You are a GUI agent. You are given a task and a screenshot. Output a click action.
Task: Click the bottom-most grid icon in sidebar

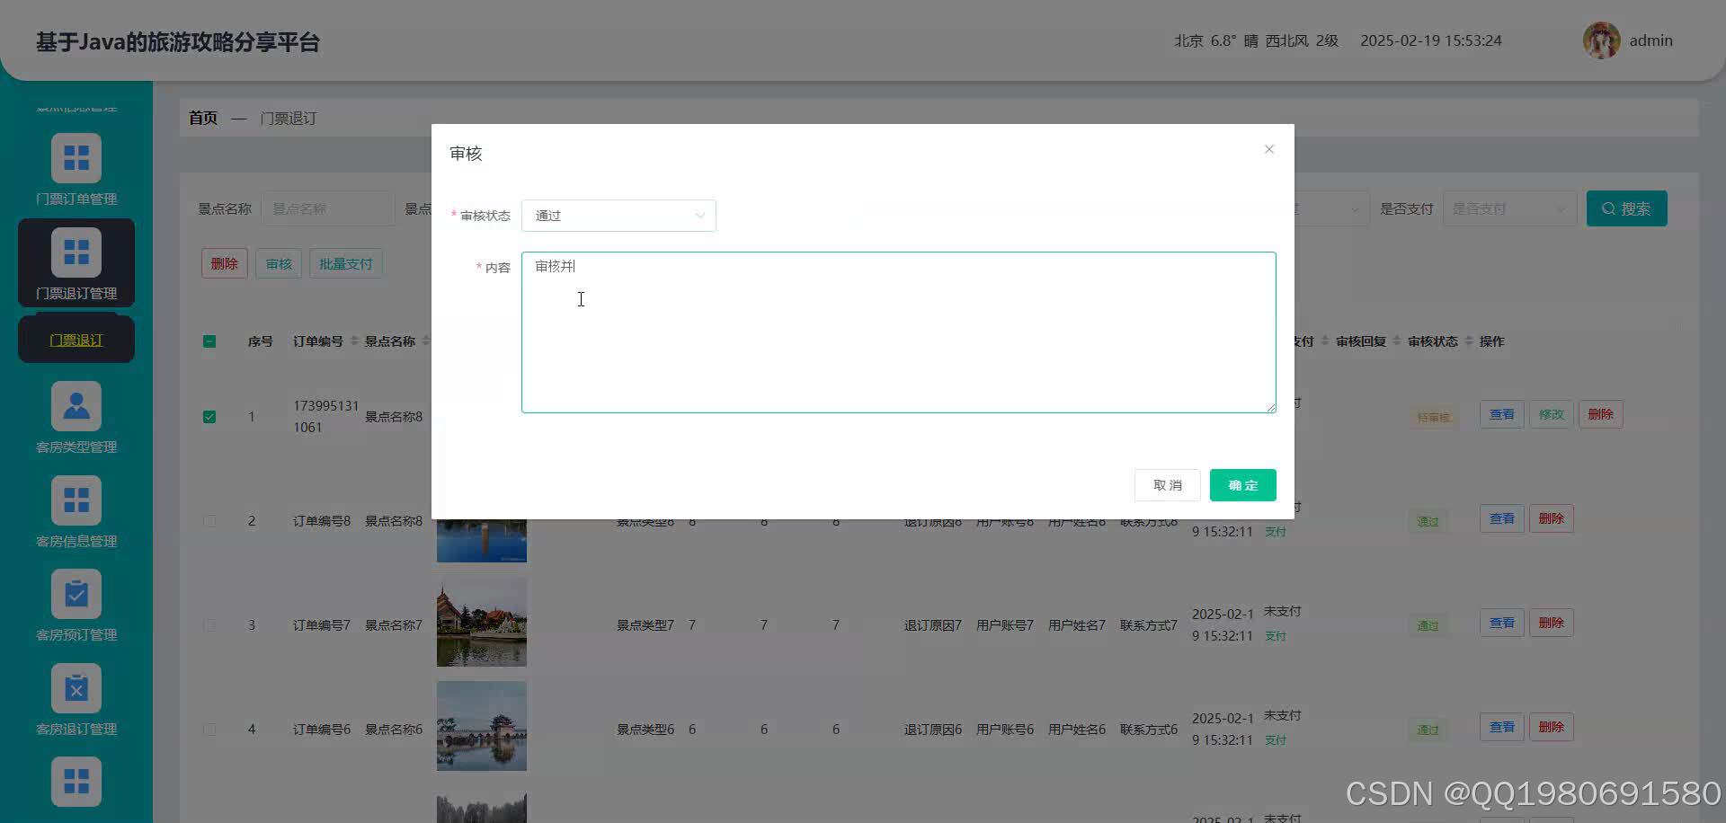76,782
